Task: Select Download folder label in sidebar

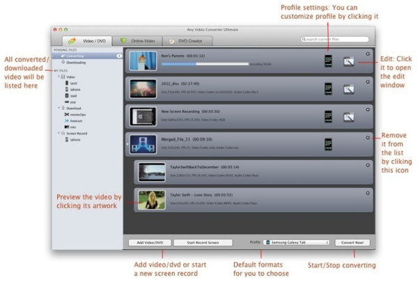Action: tap(74, 109)
